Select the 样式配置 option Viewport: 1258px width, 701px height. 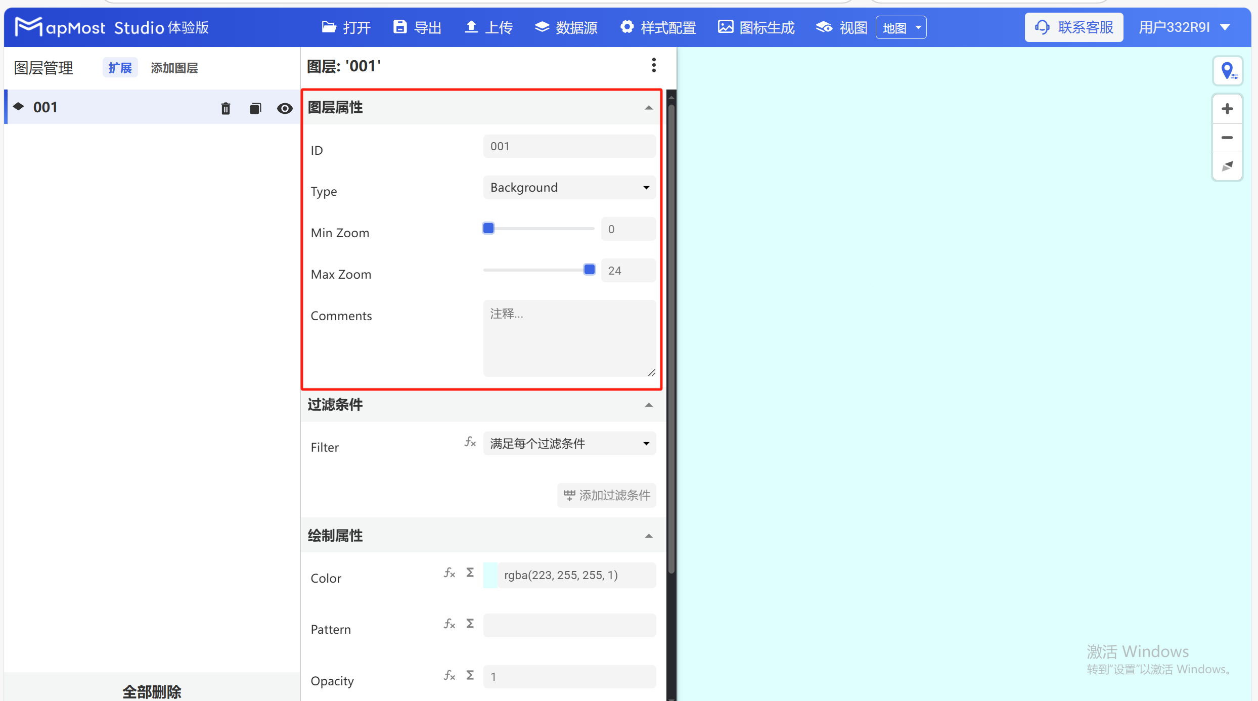657,27
